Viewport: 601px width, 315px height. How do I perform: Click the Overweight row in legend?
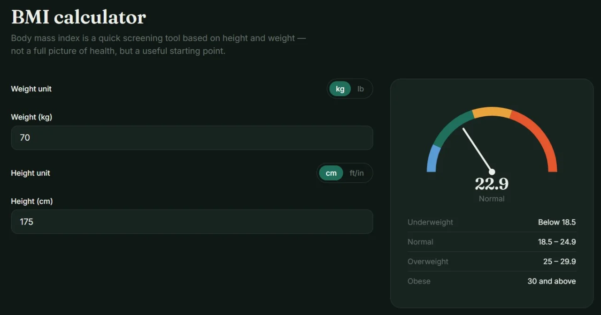pyautogui.click(x=492, y=262)
